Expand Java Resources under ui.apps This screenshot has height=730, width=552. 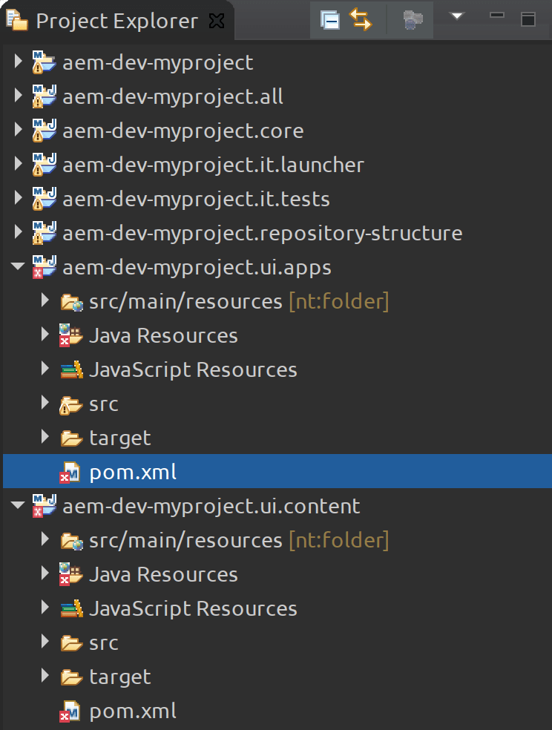45,335
